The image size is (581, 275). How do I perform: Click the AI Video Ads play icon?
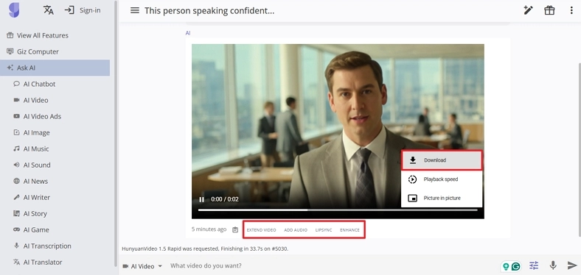coord(16,116)
